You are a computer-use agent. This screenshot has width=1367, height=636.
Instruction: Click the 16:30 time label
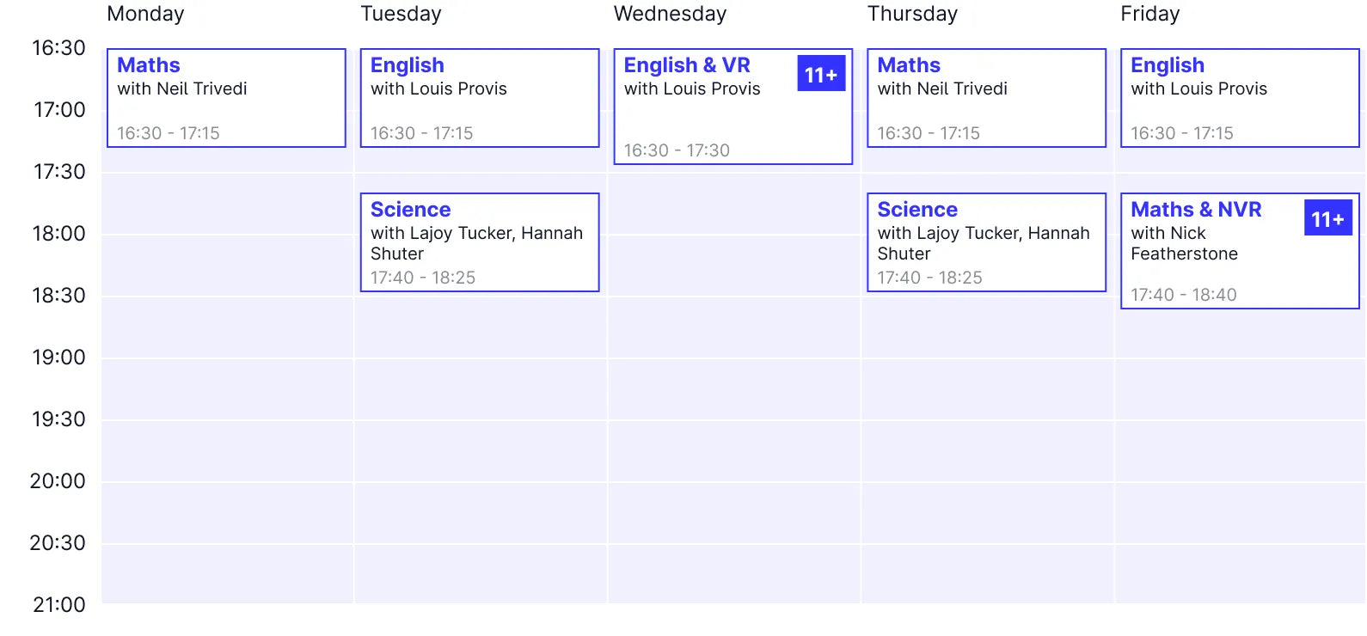click(58, 48)
